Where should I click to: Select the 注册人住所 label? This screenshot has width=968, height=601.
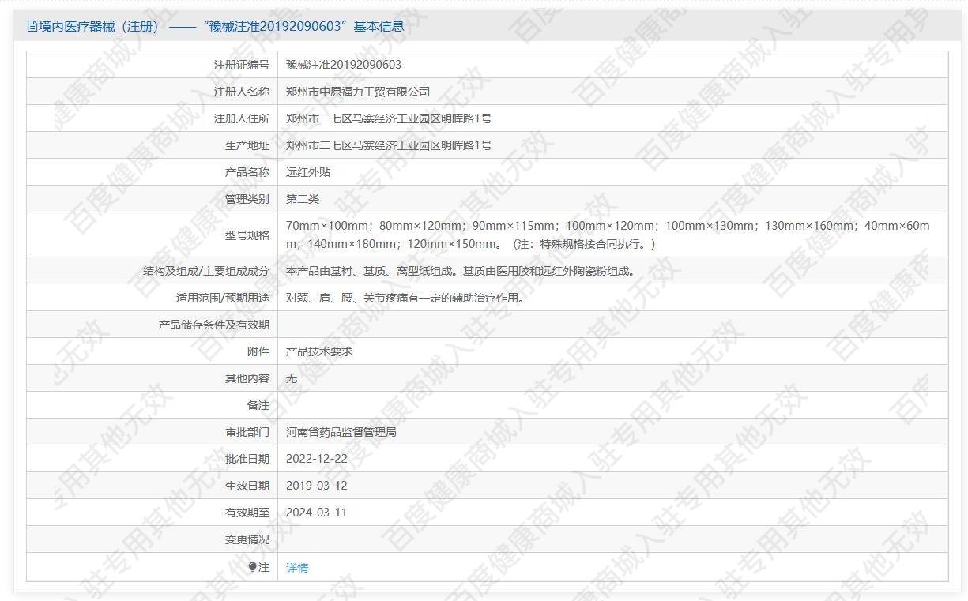pos(242,118)
